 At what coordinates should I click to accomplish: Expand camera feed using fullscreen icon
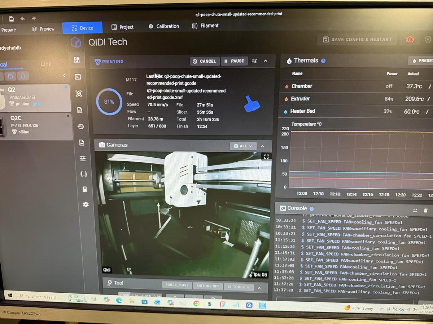(267, 157)
